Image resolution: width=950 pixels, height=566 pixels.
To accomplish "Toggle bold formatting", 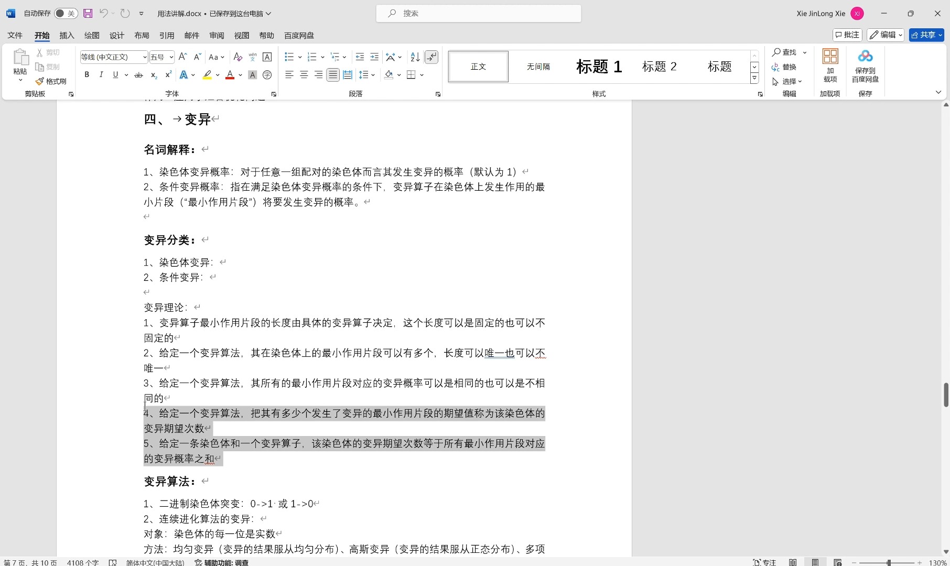I will pyautogui.click(x=87, y=75).
